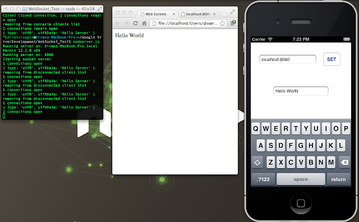Close the localhost:8080 tab

214,14
